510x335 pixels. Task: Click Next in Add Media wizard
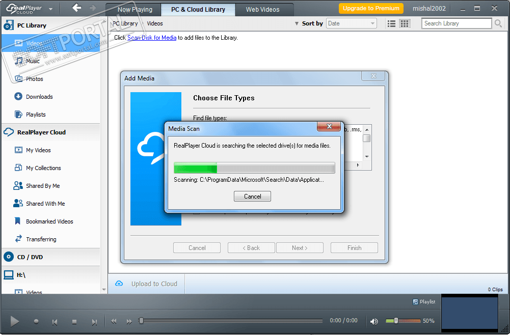pos(300,247)
